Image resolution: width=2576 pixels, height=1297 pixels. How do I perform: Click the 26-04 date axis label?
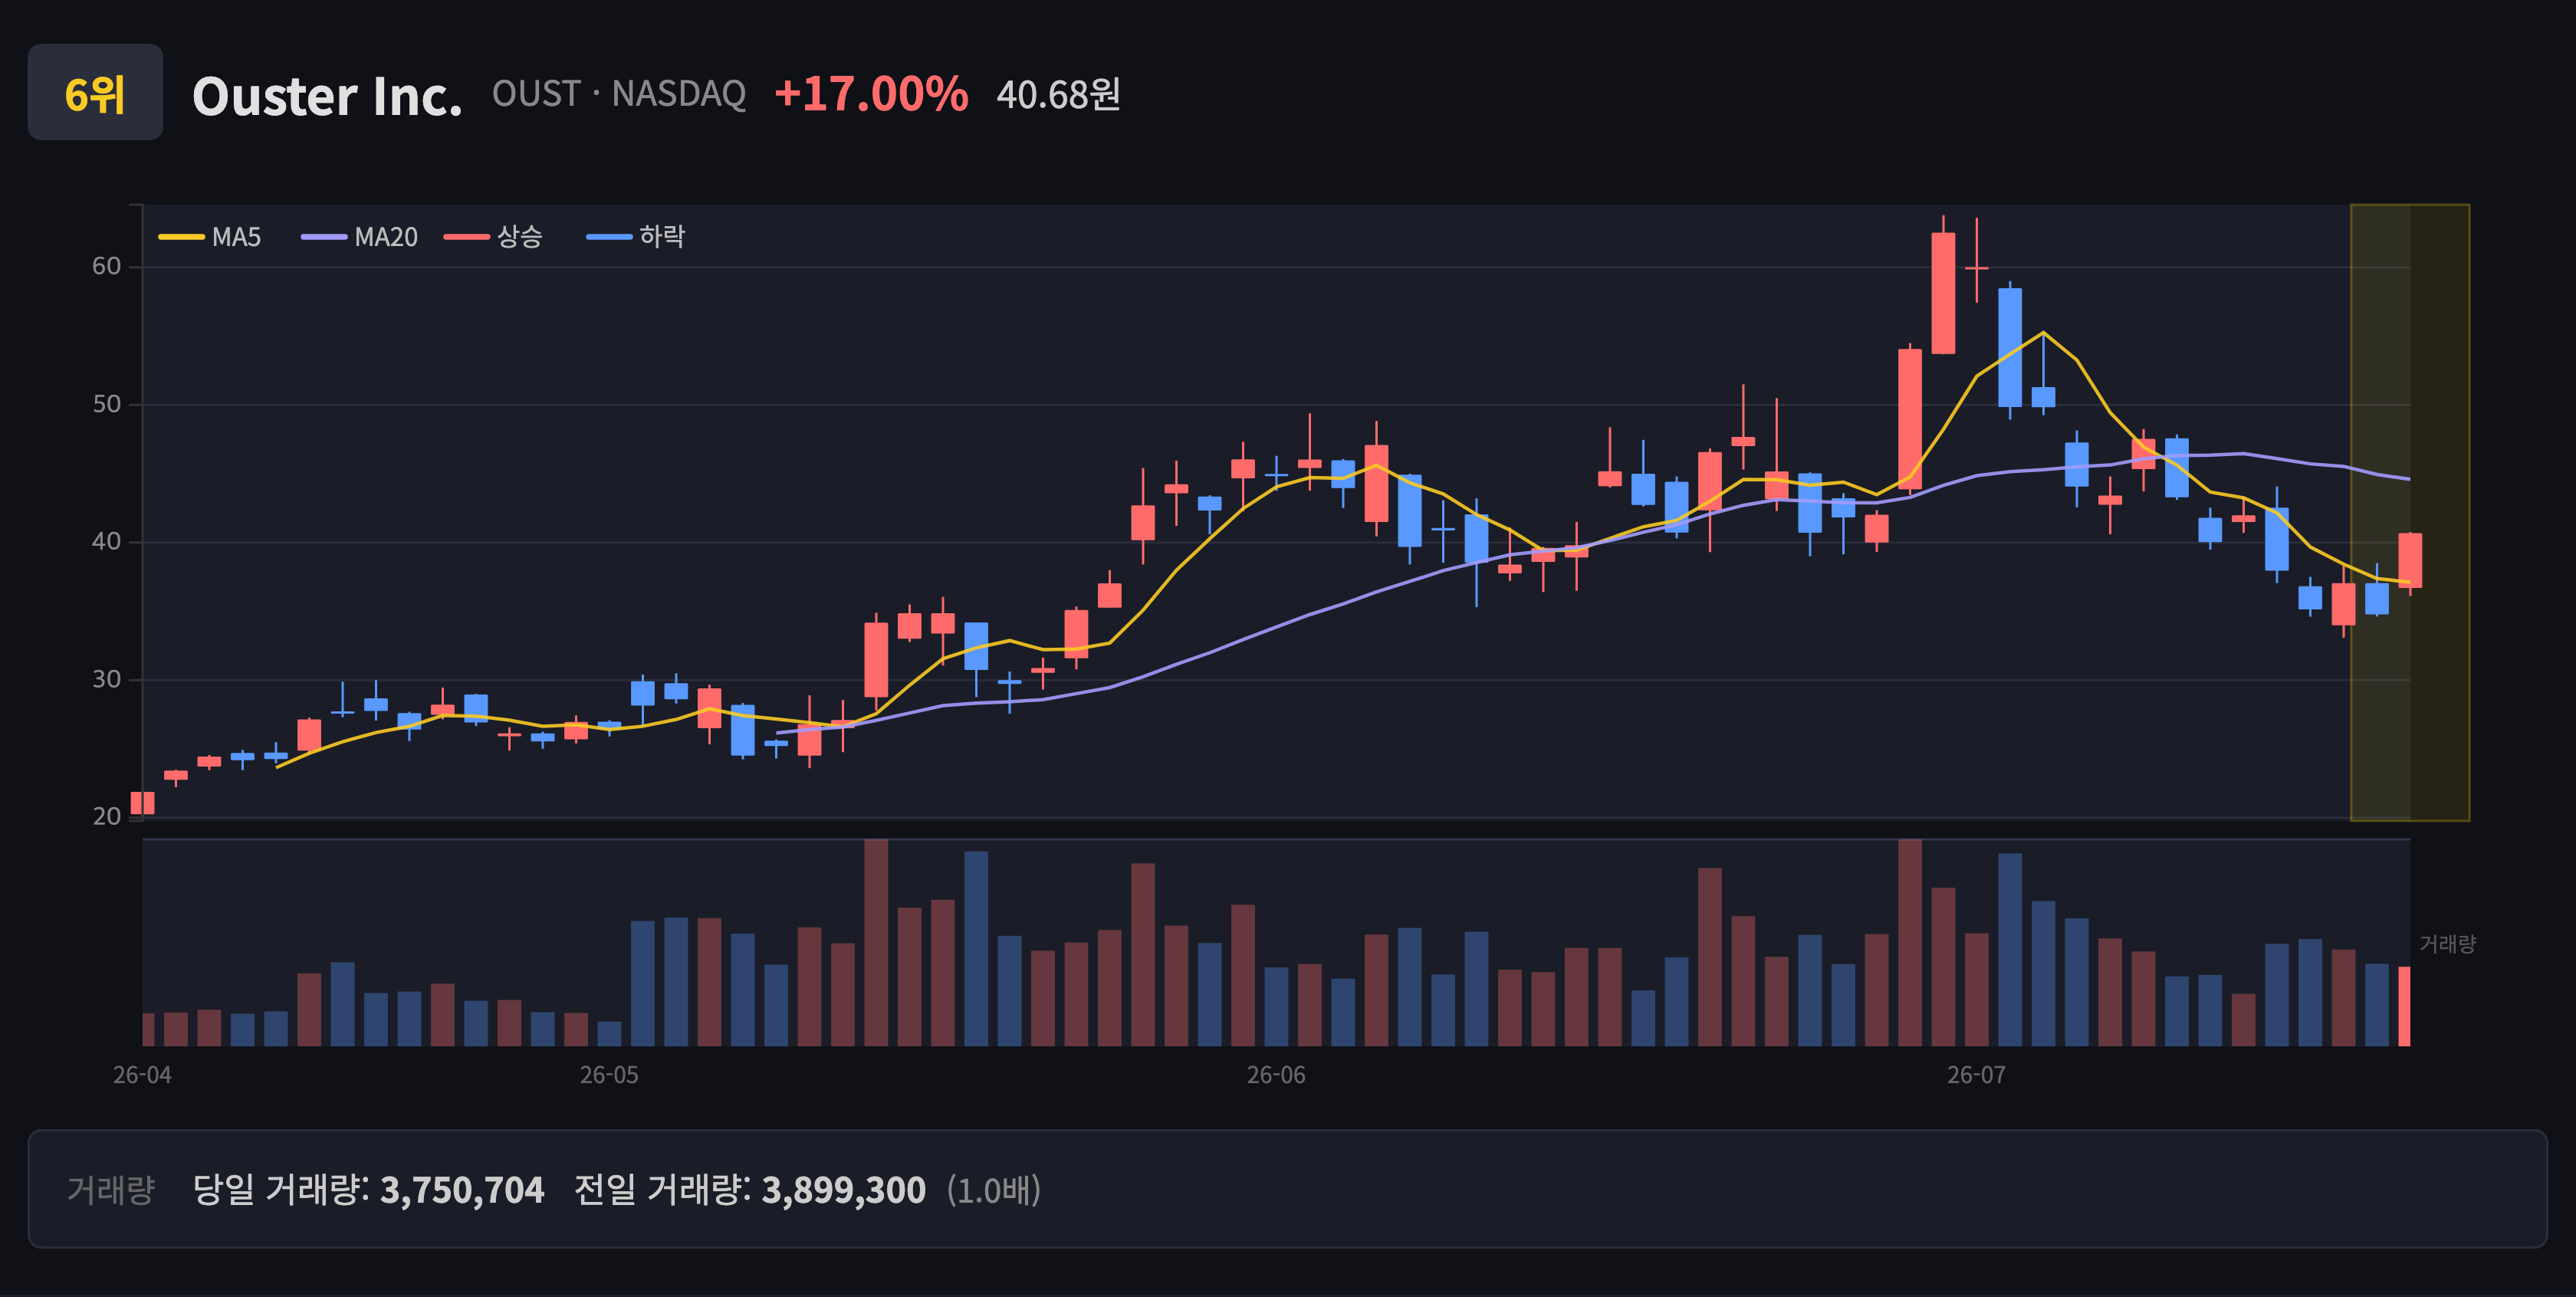pyautogui.click(x=142, y=1075)
